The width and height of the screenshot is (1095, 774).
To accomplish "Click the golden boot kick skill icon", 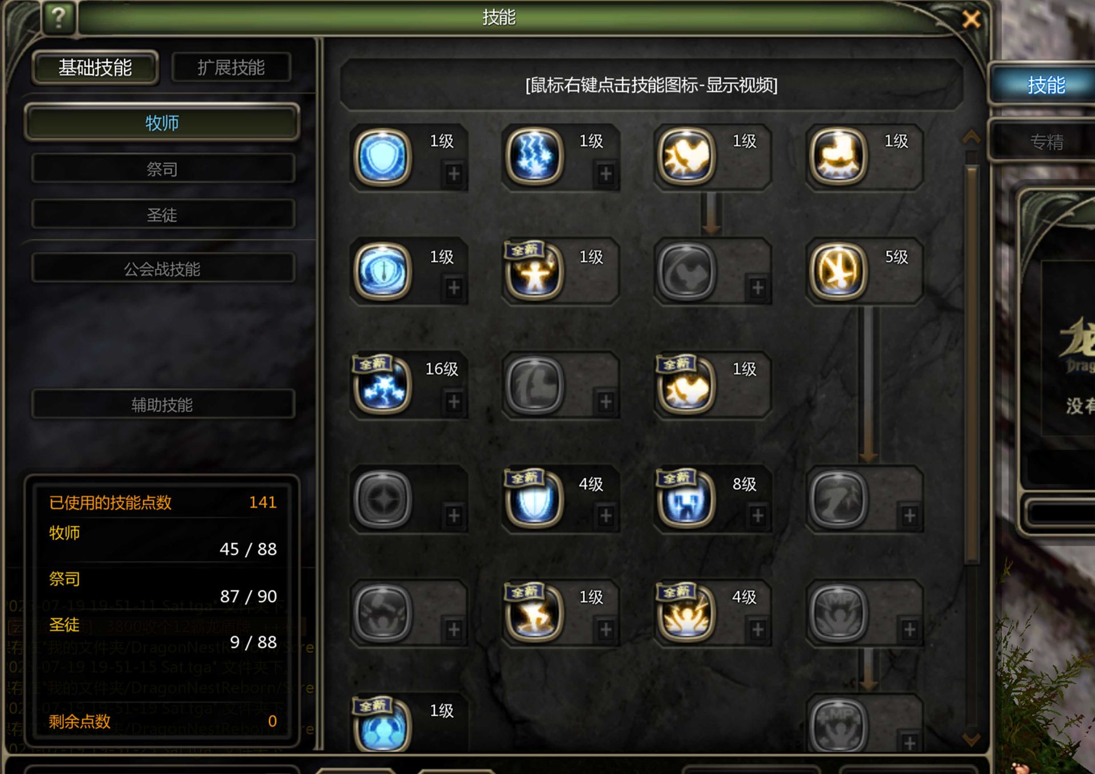I will 838,157.
